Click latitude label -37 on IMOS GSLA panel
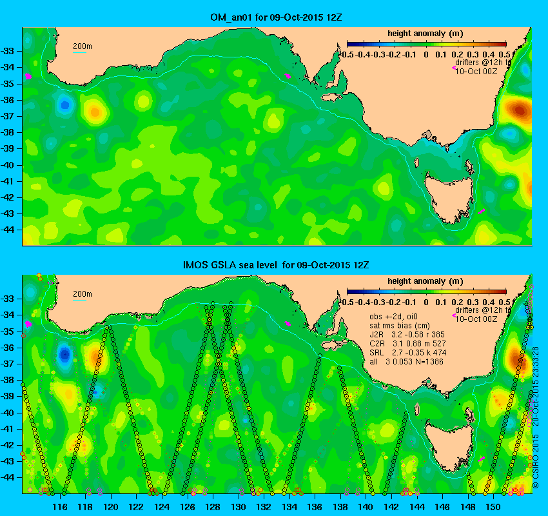548x516 pixels. point(6,364)
